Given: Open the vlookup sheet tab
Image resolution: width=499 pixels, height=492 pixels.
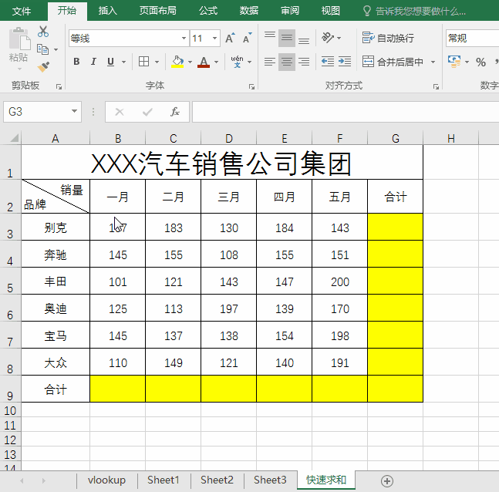Looking at the screenshot, I should point(106,480).
